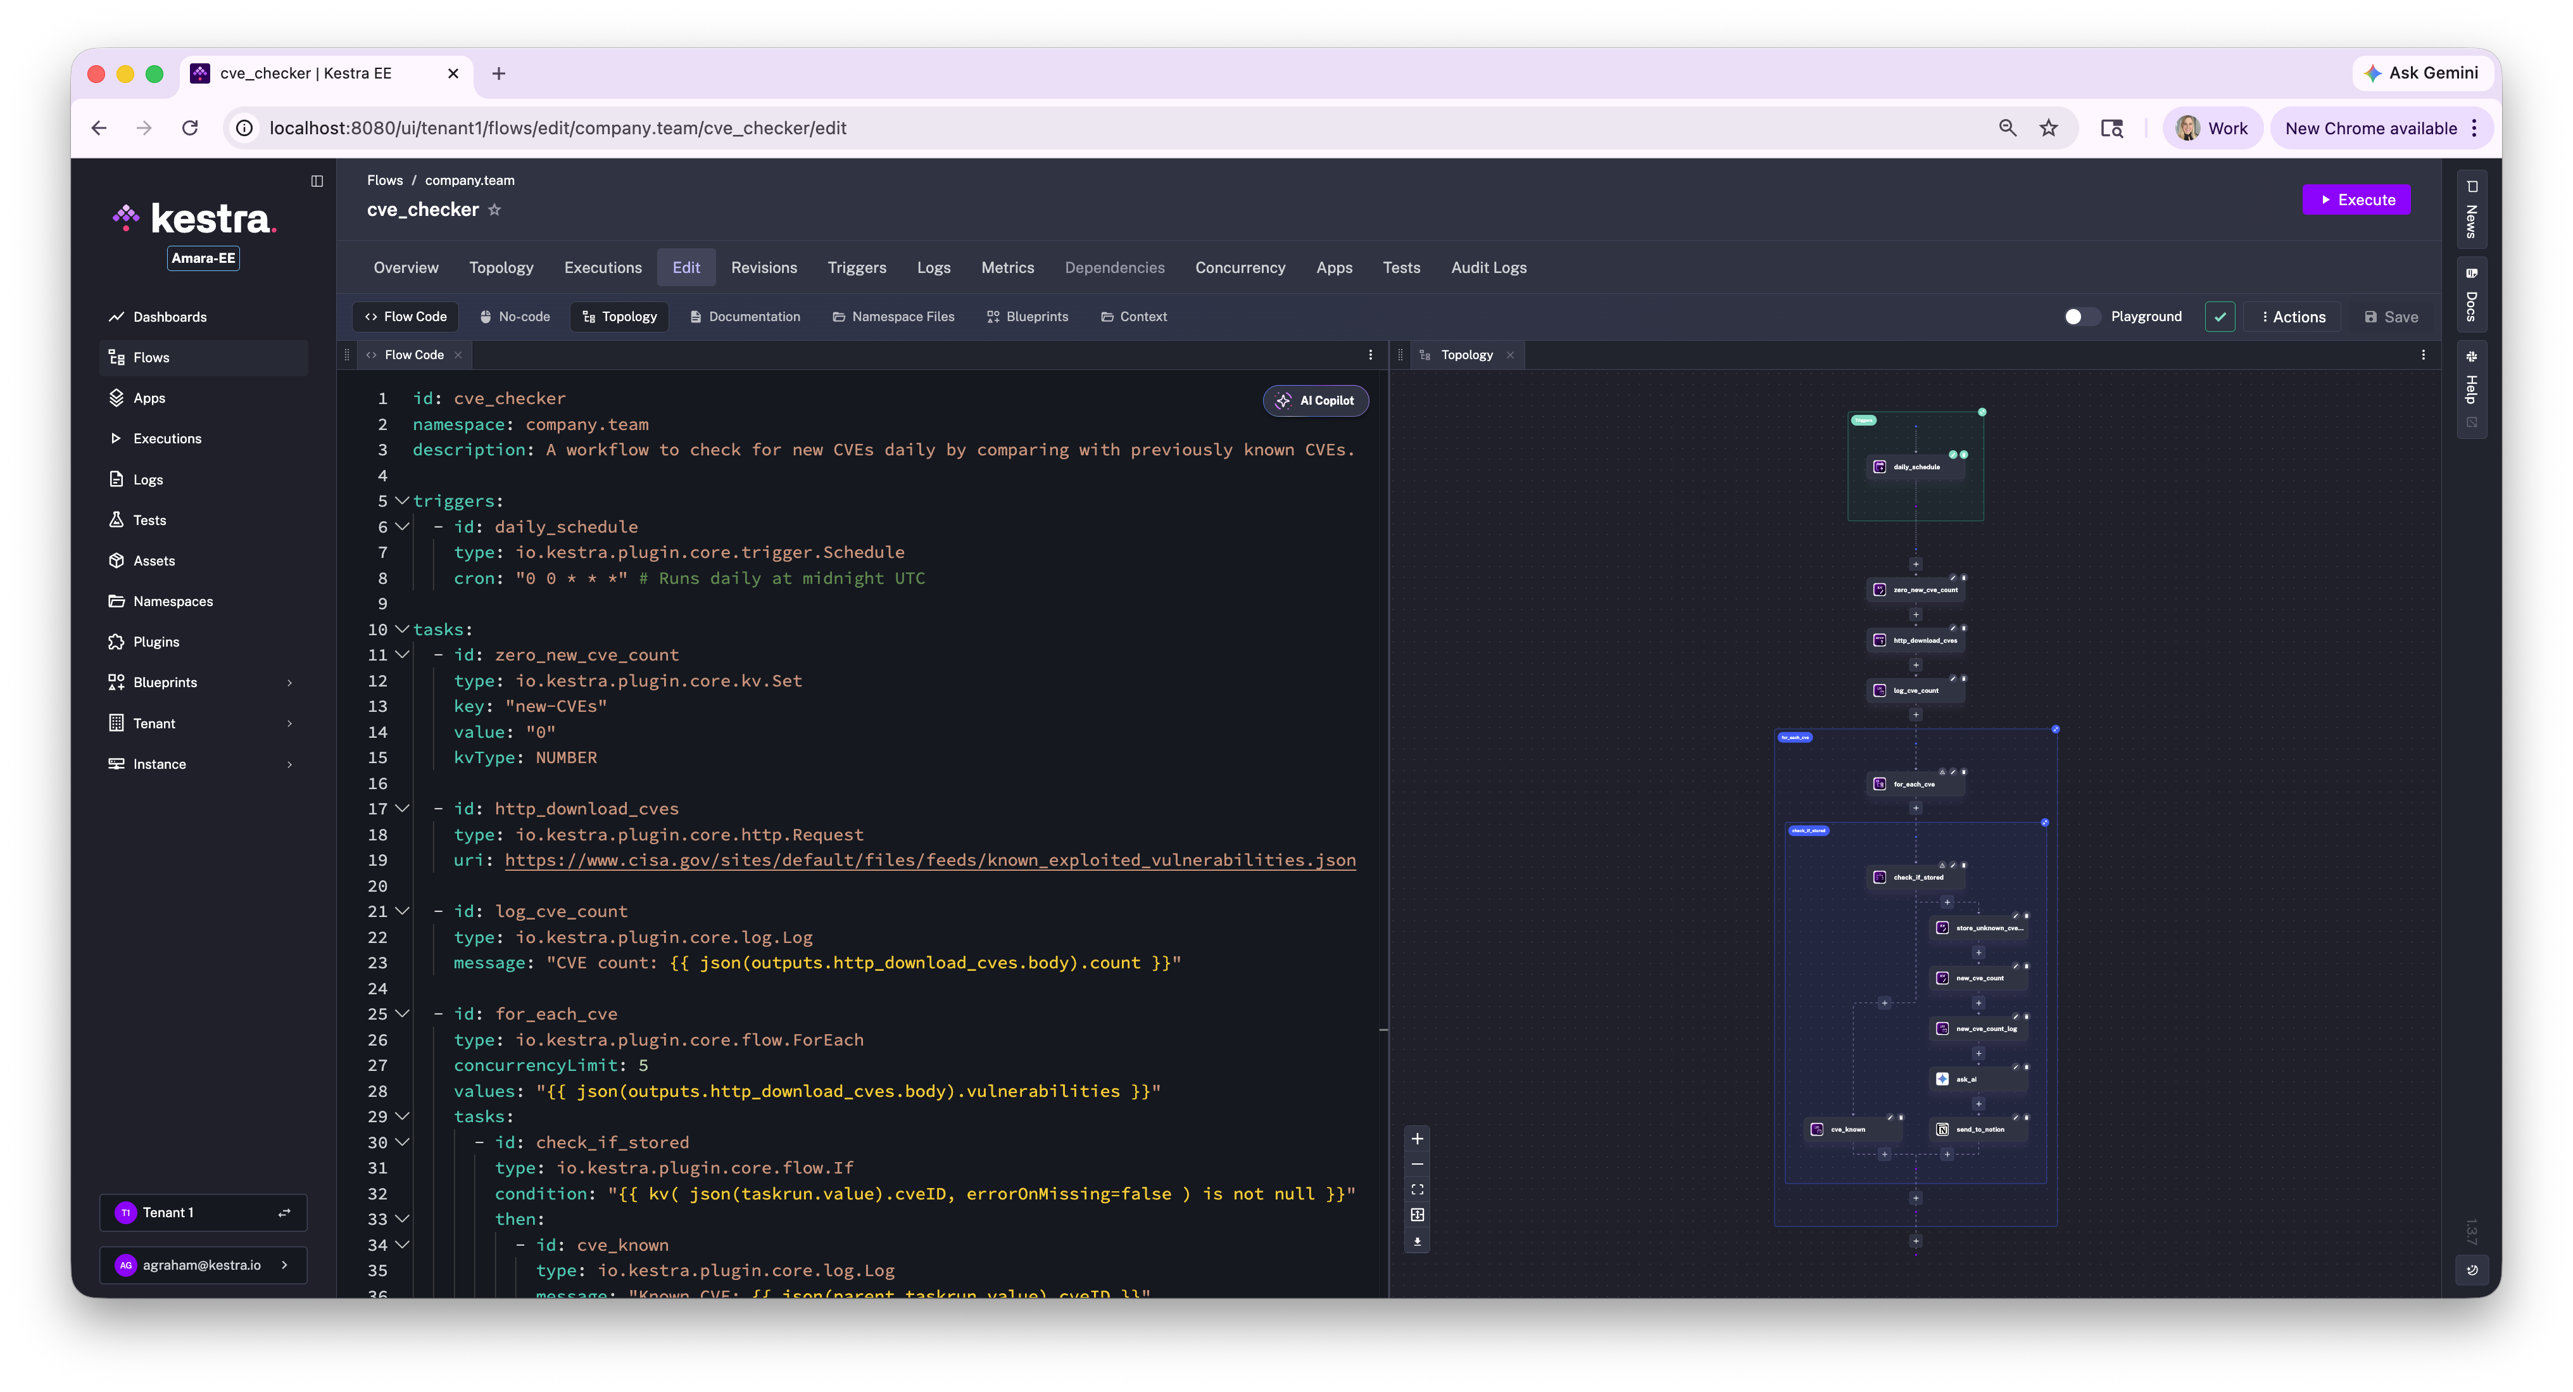Toggle topology layout orientation icon
The height and width of the screenshot is (1392, 2573).
tap(1416, 1215)
